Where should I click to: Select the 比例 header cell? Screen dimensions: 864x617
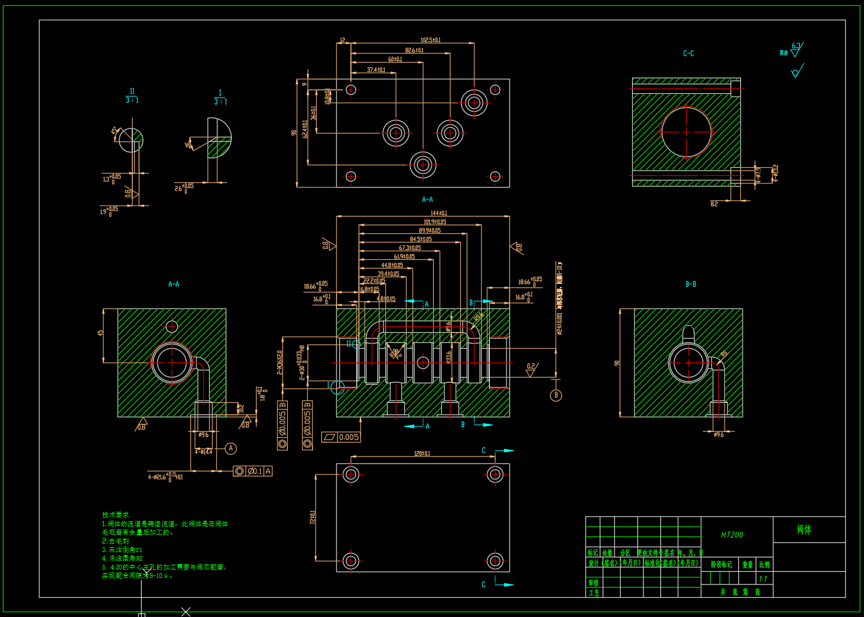coord(764,565)
